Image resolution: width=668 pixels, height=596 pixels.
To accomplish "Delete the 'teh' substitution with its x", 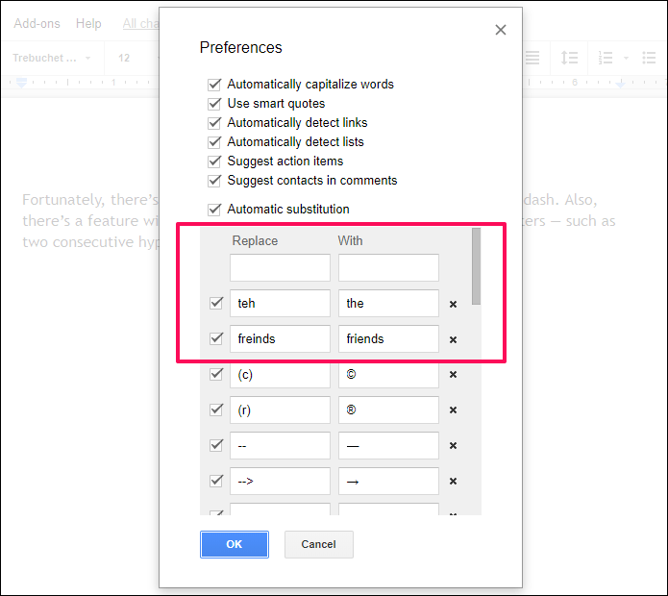I will pyautogui.click(x=453, y=304).
